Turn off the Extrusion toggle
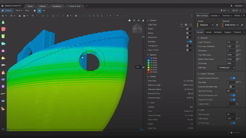This screenshot has width=246, height=138. click(x=189, y=42)
